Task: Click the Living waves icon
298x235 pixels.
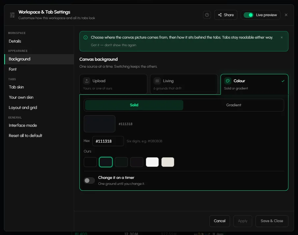Action: 157,81
